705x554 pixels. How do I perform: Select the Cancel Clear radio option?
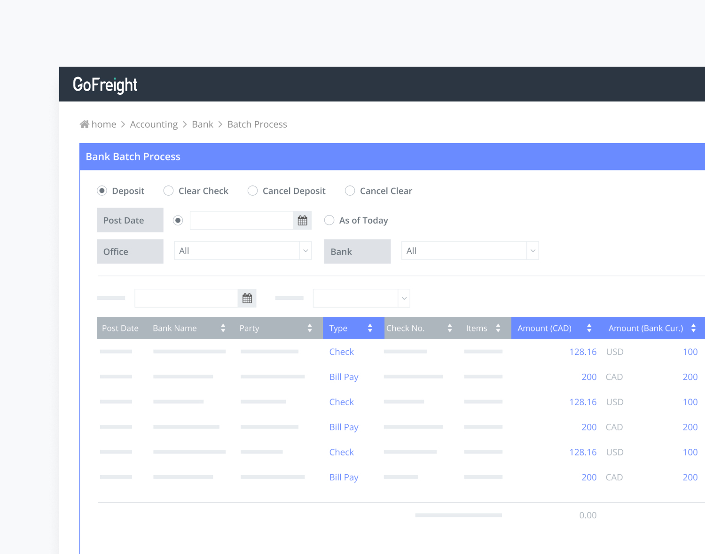(350, 191)
